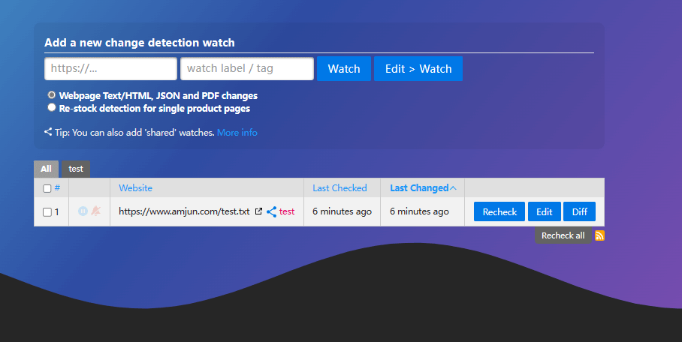
Task: Click Last Checked cell '6 minutes ago'
Action: [342, 211]
